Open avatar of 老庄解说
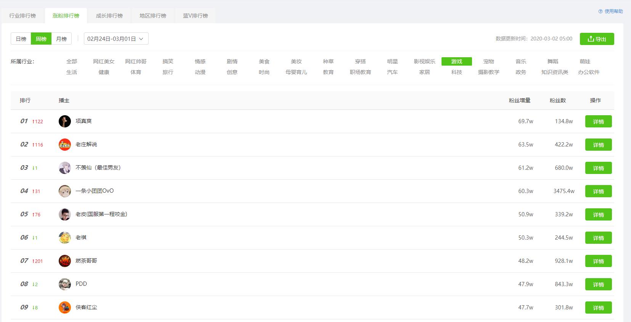Viewport: 631px width, 322px height. pos(65,145)
